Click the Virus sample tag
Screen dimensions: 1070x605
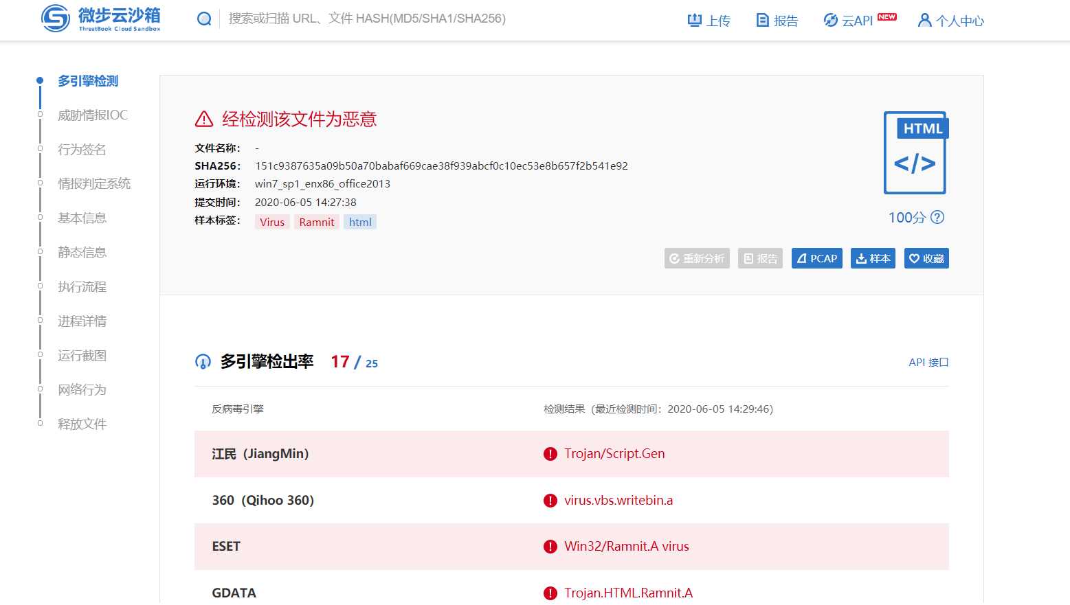click(272, 222)
